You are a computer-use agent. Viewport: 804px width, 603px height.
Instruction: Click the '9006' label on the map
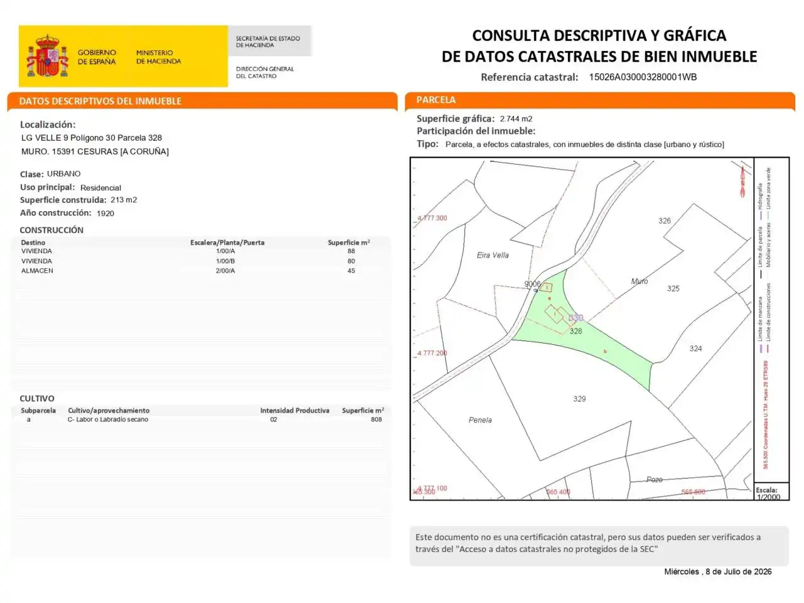(x=533, y=284)
